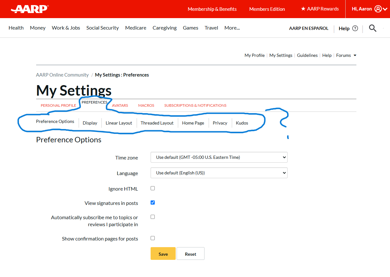Click the Save button
The height and width of the screenshot is (277, 390).
(163, 253)
